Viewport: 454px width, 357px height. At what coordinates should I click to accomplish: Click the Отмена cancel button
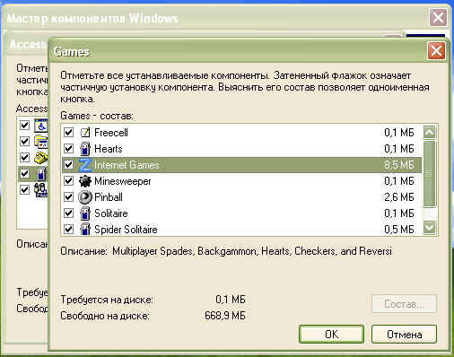404,335
